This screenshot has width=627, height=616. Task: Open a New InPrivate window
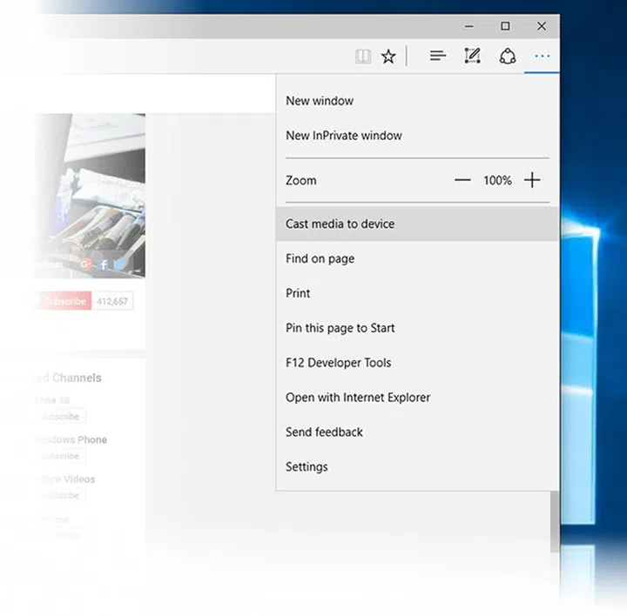(x=344, y=136)
